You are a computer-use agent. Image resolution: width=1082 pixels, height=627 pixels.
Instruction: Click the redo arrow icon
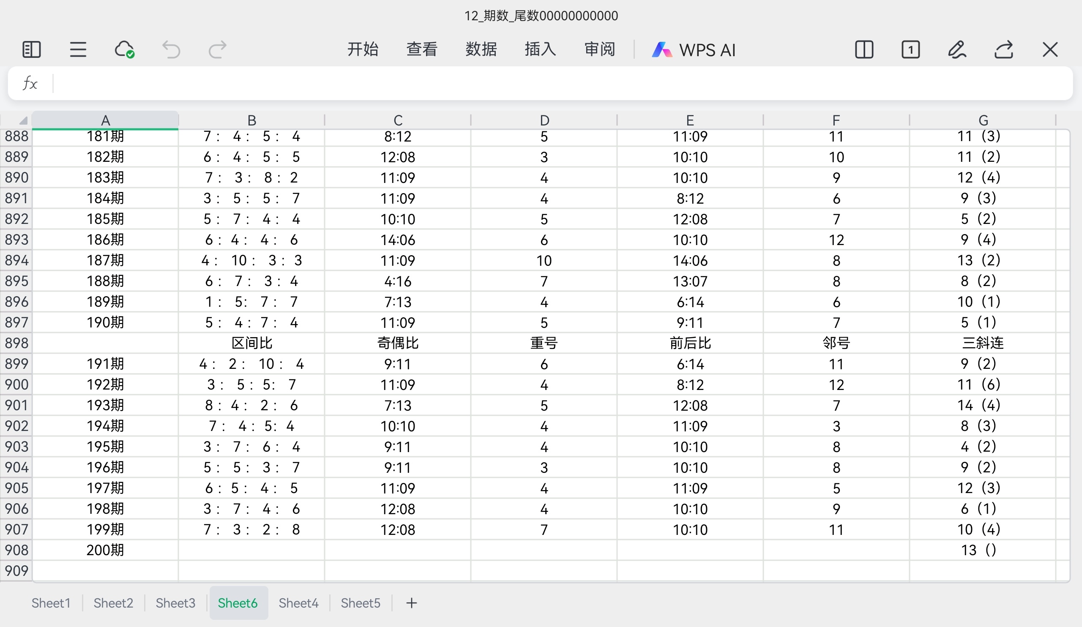click(217, 50)
